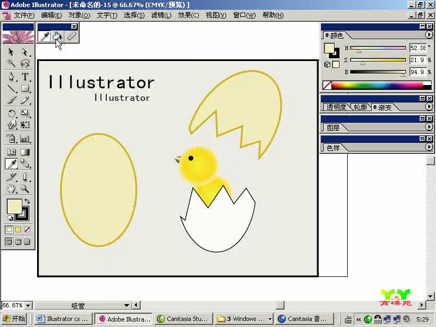The height and width of the screenshot is (327, 436).
Task: Open the 滤镜(L) menu
Action: [x=161, y=15]
